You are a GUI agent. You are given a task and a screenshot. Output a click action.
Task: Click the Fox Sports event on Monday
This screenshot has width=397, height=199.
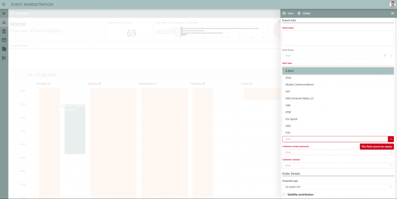(75, 129)
